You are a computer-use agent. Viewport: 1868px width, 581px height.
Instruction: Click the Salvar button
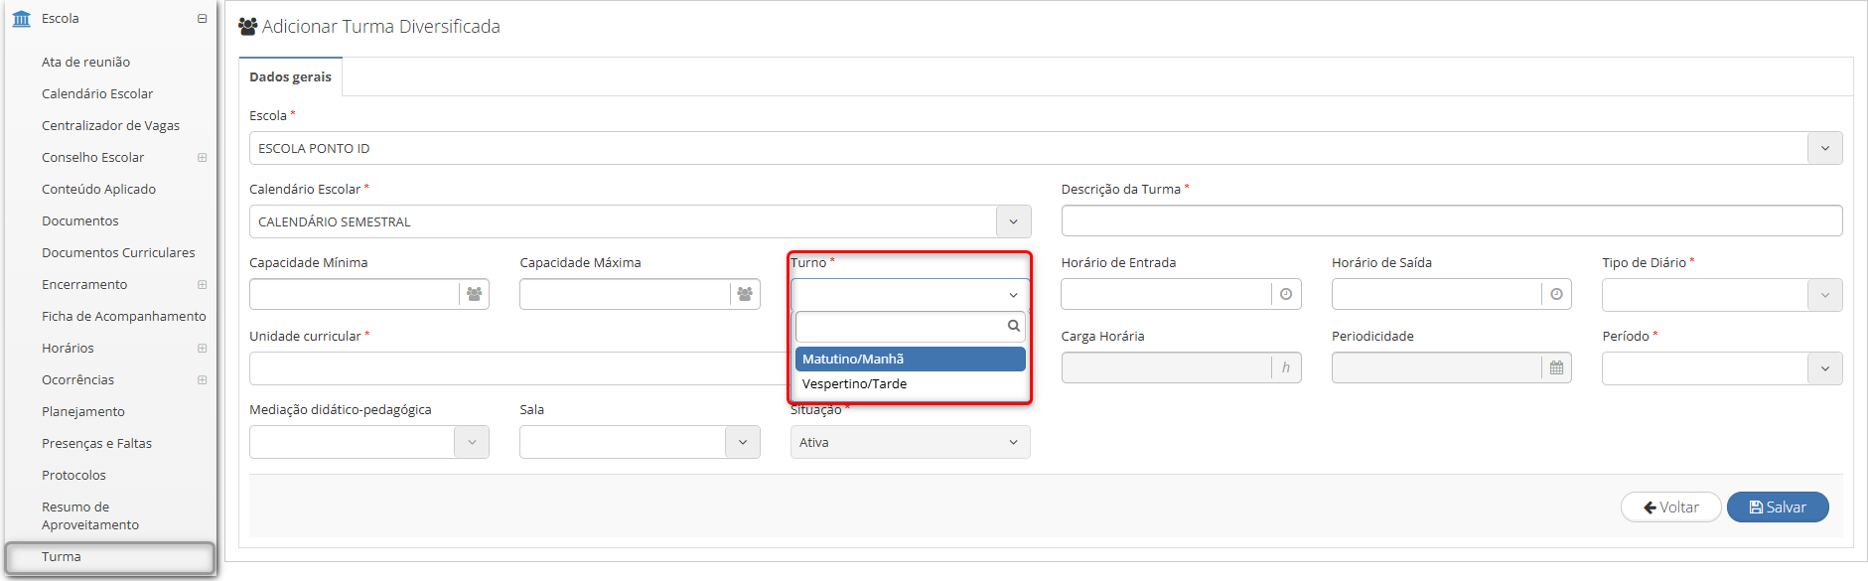[1778, 507]
